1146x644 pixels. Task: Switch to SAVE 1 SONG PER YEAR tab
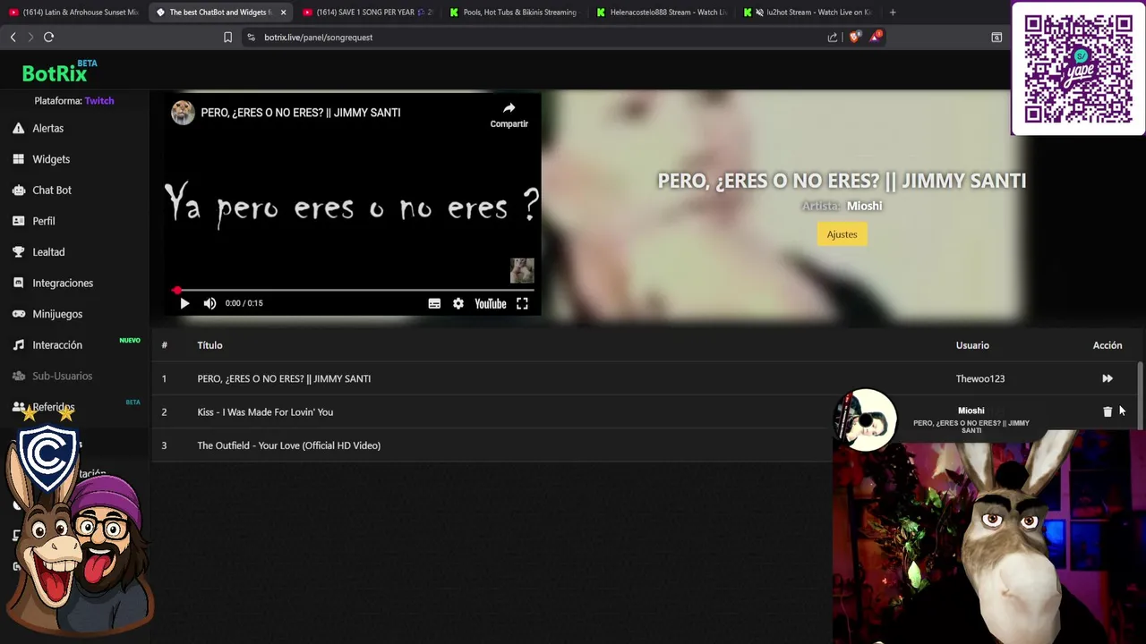coord(368,13)
